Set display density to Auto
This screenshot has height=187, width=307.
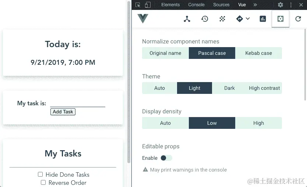pyautogui.click(x=165, y=123)
